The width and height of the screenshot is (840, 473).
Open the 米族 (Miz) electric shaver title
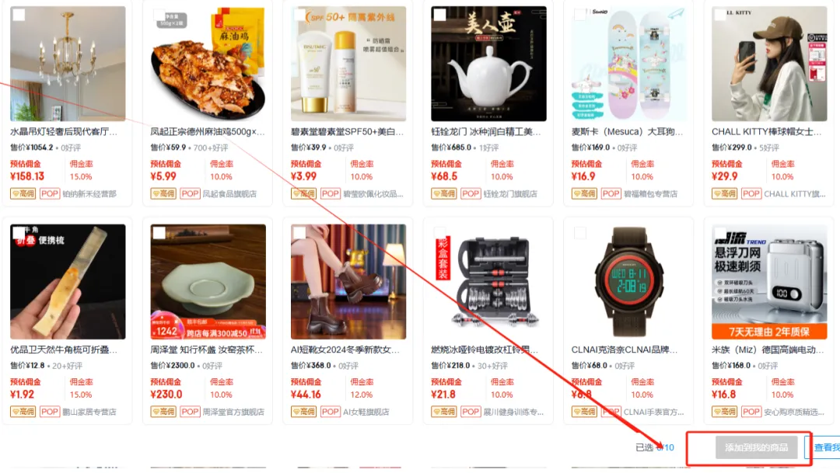[767, 350]
